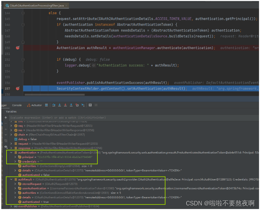
Task: Expand the userAuthentication field node
Action: 16,188
